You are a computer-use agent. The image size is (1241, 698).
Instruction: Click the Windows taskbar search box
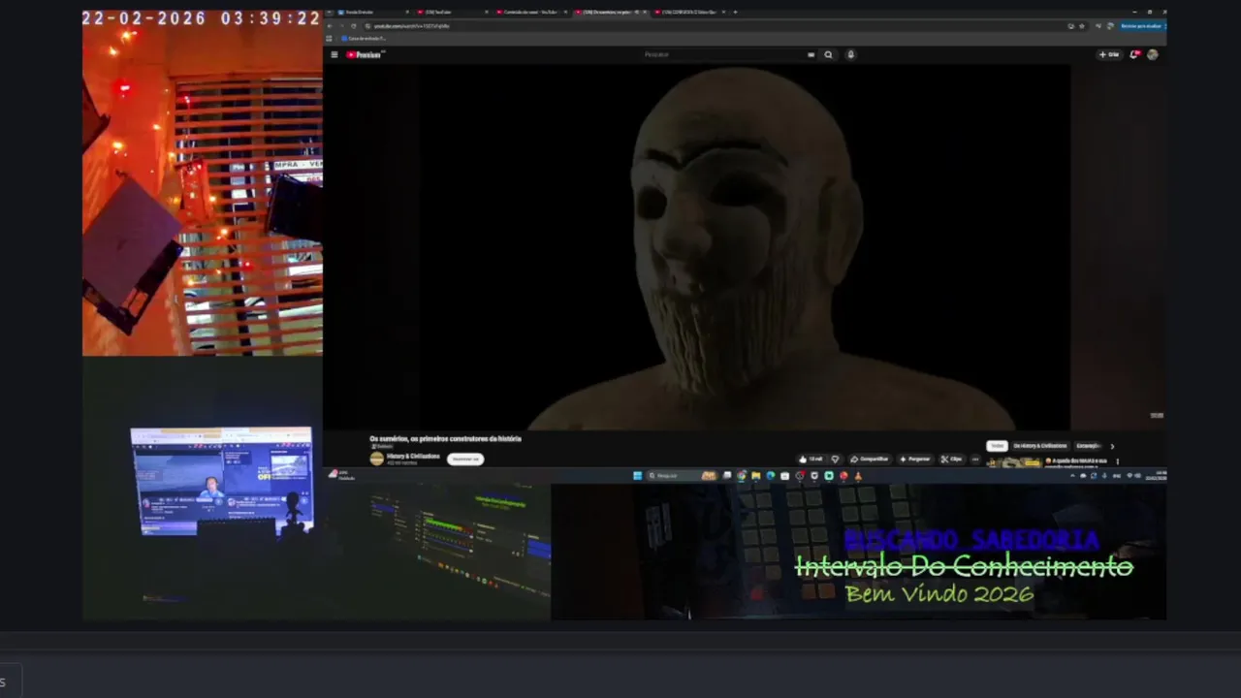[684, 475]
